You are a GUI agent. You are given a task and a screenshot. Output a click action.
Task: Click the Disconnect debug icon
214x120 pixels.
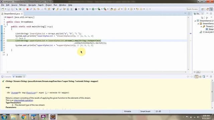31,9
